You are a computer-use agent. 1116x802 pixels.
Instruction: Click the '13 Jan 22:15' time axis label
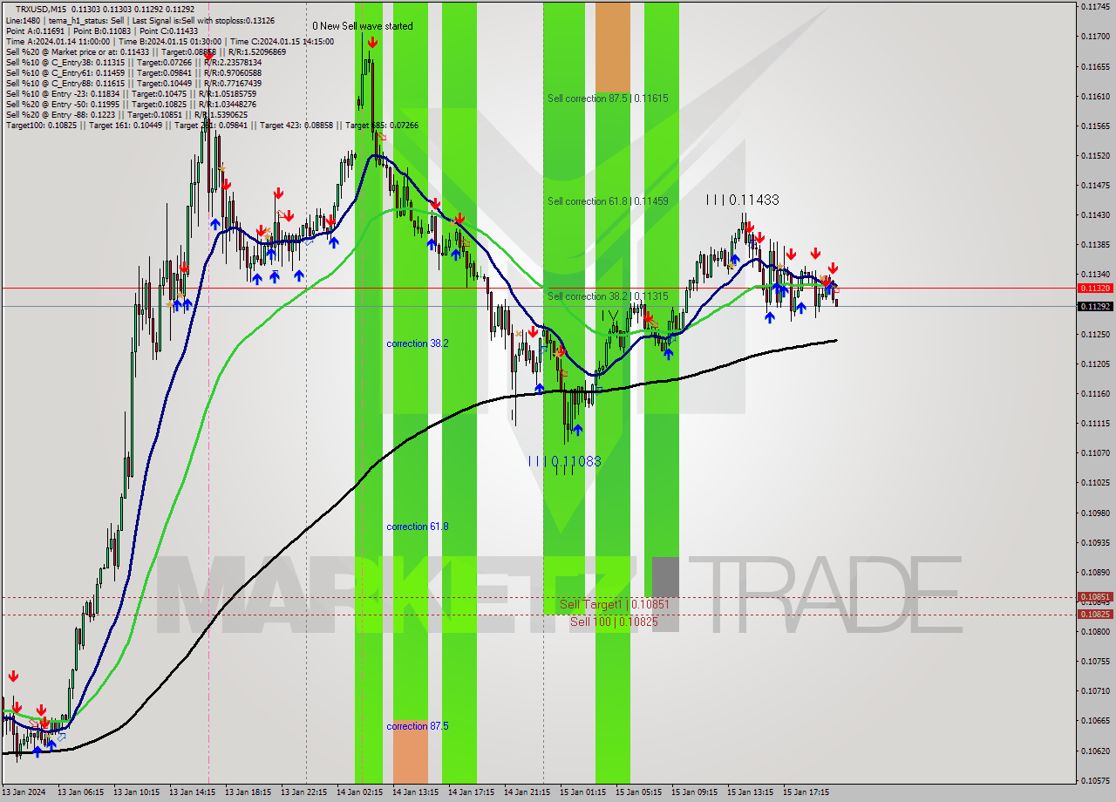click(x=303, y=792)
